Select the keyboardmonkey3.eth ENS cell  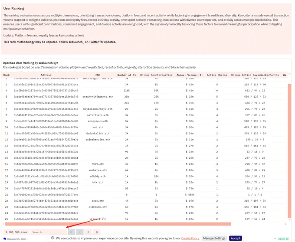point(98,109)
